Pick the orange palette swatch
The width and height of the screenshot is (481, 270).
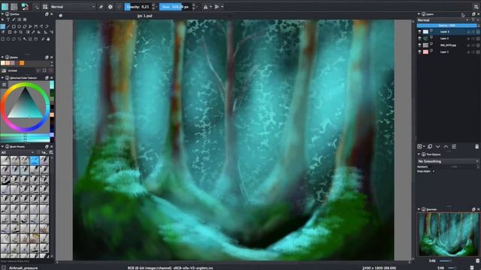tap(22, 63)
